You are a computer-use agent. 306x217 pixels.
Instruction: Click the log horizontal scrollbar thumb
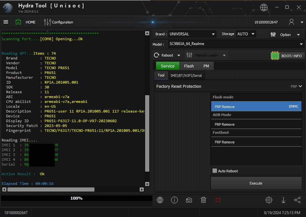click(x=51, y=189)
